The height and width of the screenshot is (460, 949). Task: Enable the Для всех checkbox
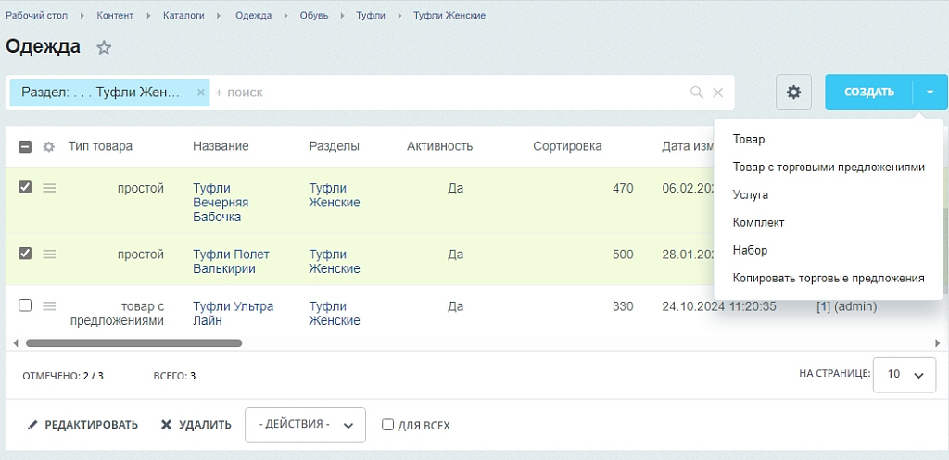point(388,425)
